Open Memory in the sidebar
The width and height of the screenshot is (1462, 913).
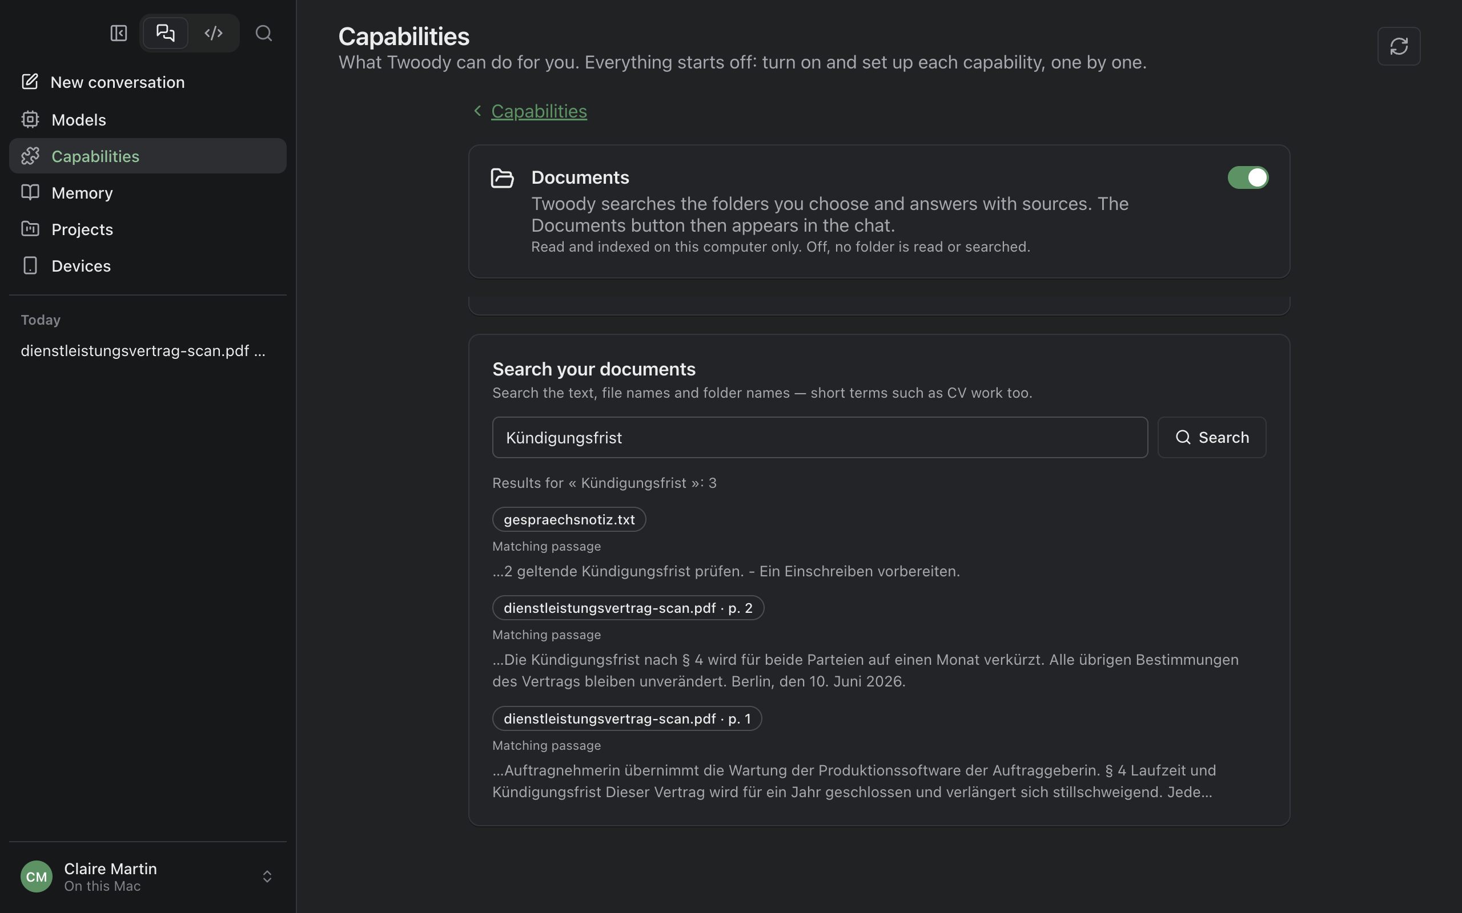(147, 193)
